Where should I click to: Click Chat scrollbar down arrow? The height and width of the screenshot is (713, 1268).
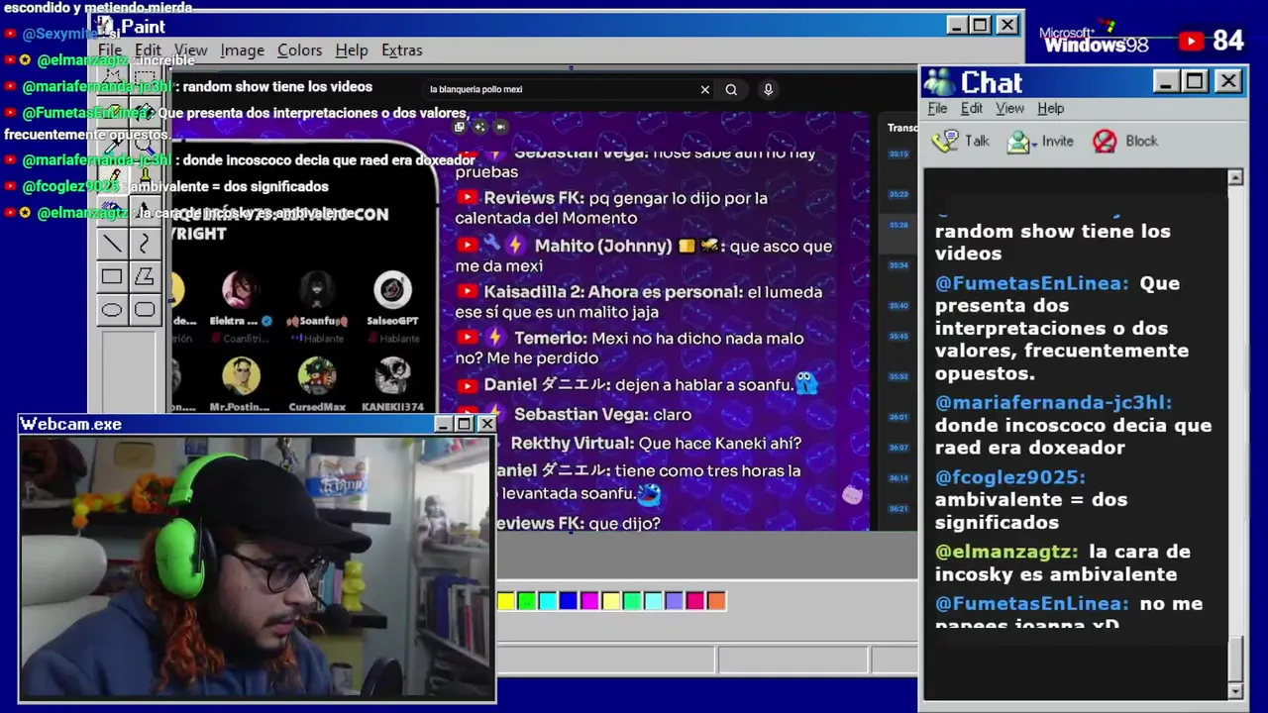1235,690
